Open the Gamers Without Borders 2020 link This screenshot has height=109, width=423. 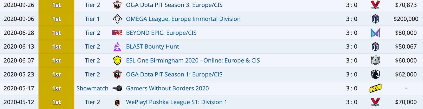pyautogui.click(x=167, y=88)
